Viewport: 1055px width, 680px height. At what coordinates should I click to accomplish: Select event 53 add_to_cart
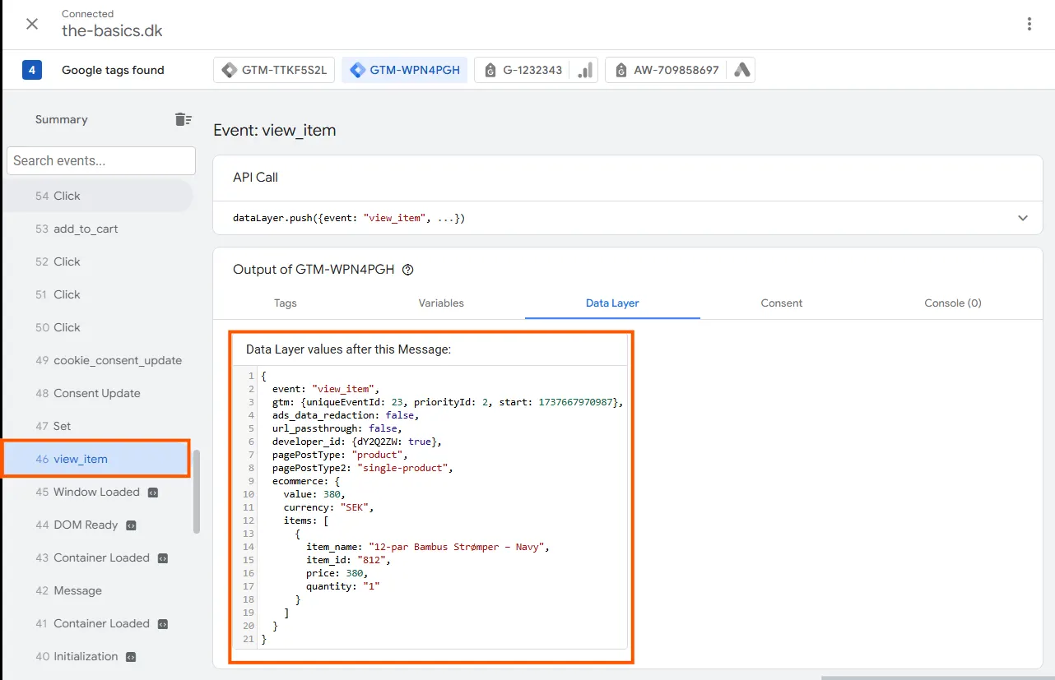(97, 229)
